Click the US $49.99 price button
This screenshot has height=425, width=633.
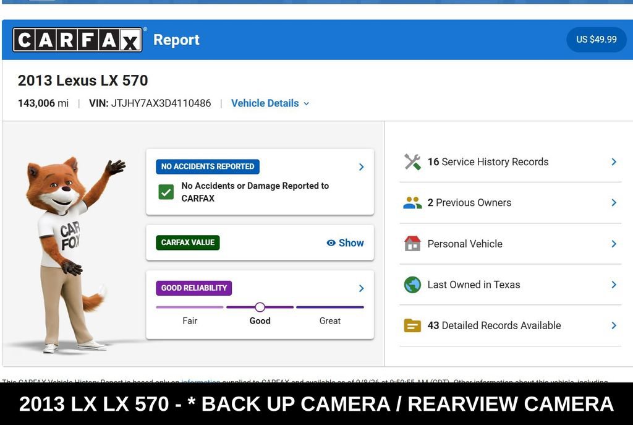pyautogui.click(x=597, y=40)
